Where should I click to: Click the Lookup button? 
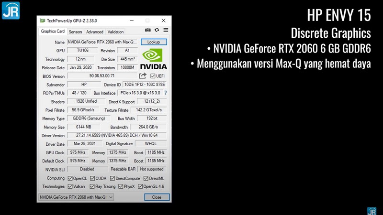(154, 42)
